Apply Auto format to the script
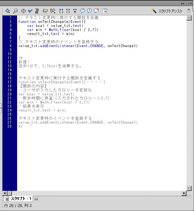 (x=37, y=11)
